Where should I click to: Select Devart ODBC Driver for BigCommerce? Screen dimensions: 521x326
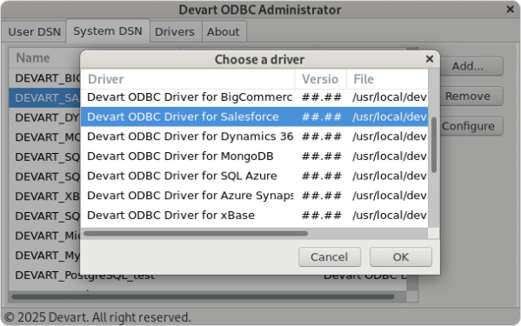tap(255, 97)
